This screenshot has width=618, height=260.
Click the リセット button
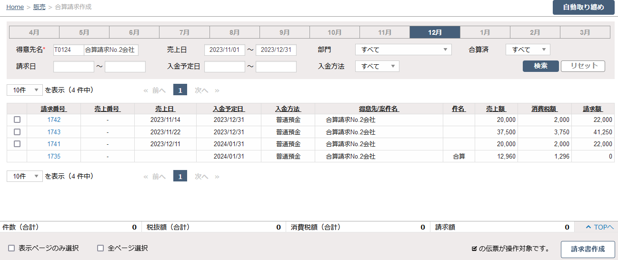(583, 66)
